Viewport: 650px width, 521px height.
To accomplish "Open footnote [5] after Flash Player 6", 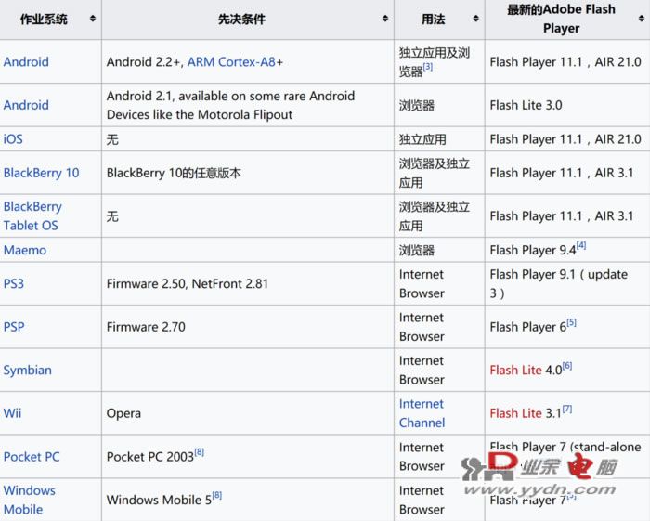I will coord(572,322).
